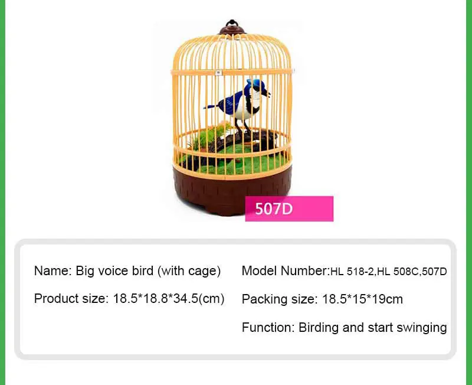Select the birdcage product image
This screenshot has width=472, height=385.
click(x=231, y=118)
